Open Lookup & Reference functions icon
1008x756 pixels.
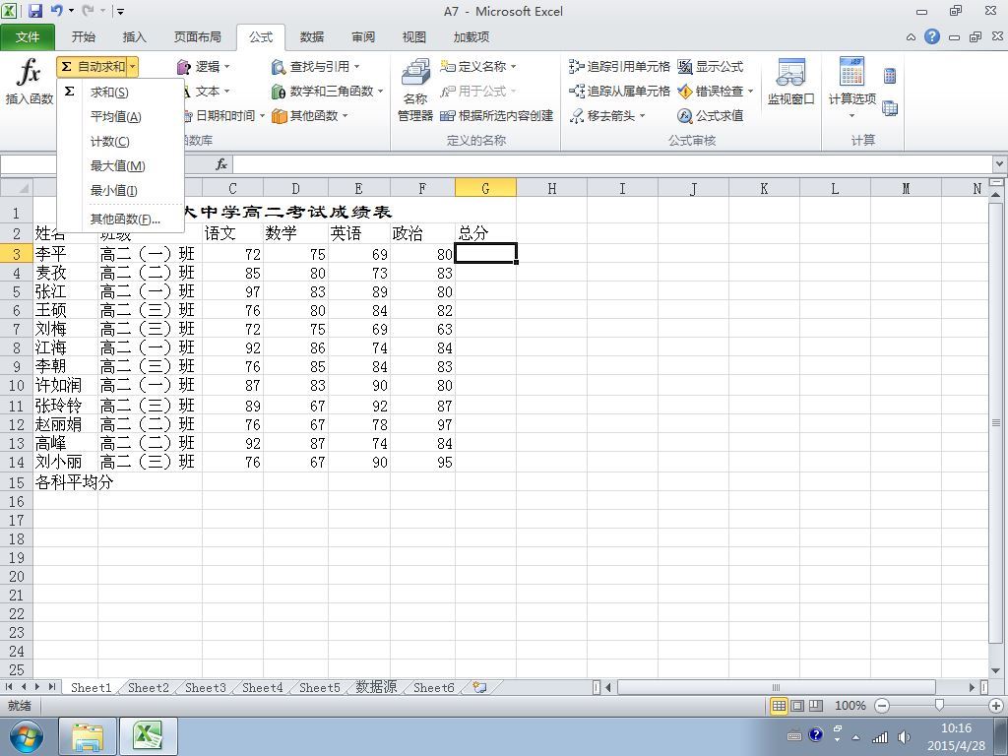point(278,67)
